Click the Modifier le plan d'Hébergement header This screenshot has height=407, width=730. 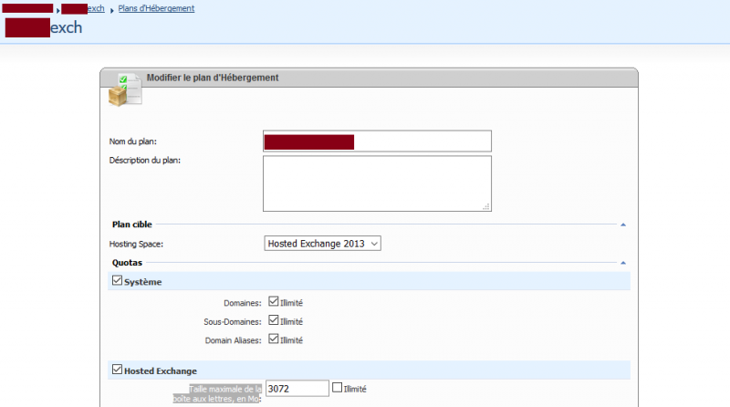coord(213,78)
